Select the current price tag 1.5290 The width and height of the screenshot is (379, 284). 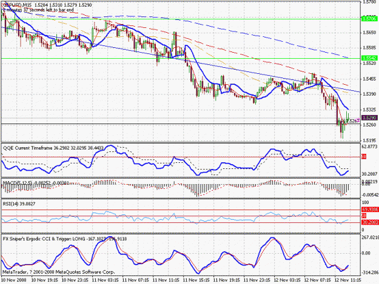pyautogui.click(x=369, y=117)
